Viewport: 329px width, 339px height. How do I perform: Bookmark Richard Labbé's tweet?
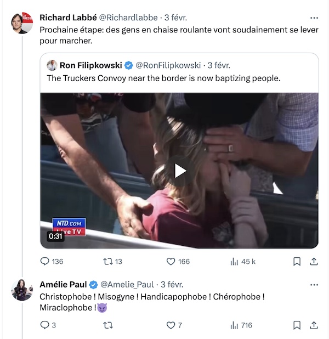[297, 261]
